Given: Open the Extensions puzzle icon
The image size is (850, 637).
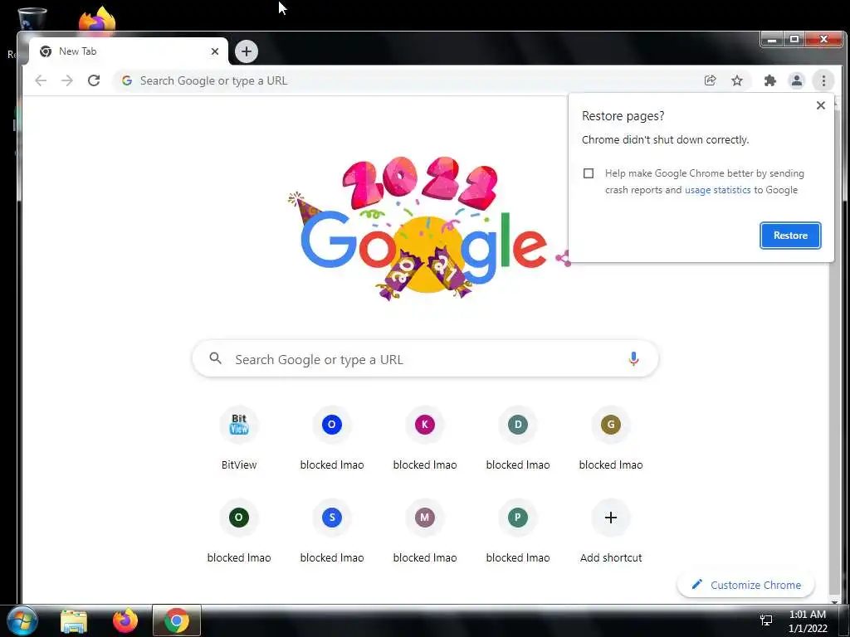Looking at the screenshot, I should tap(769, 80).
